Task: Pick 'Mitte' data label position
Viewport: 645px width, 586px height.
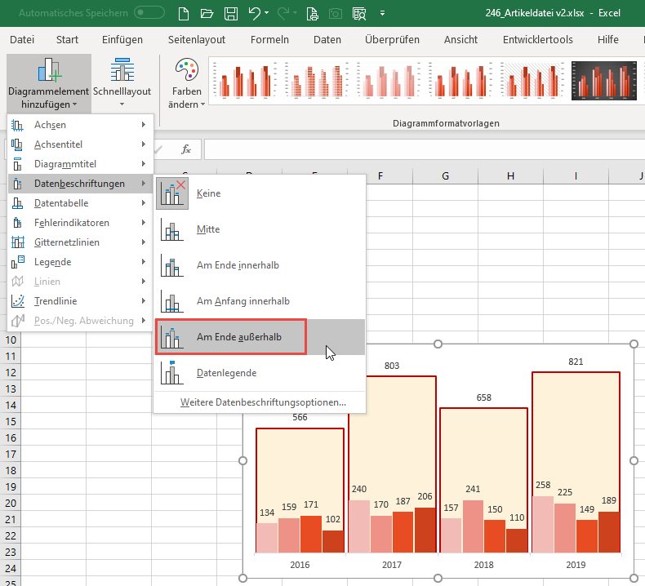Action: coord(208,229)
